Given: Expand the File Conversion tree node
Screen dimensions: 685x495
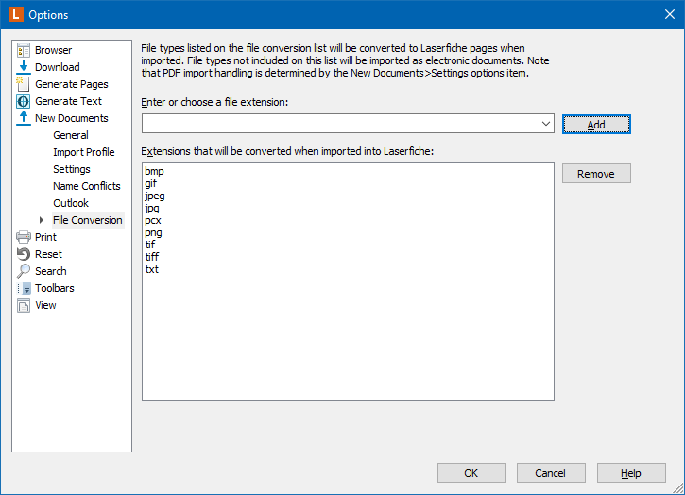Looking at the screenshot, I should (42, 220).
